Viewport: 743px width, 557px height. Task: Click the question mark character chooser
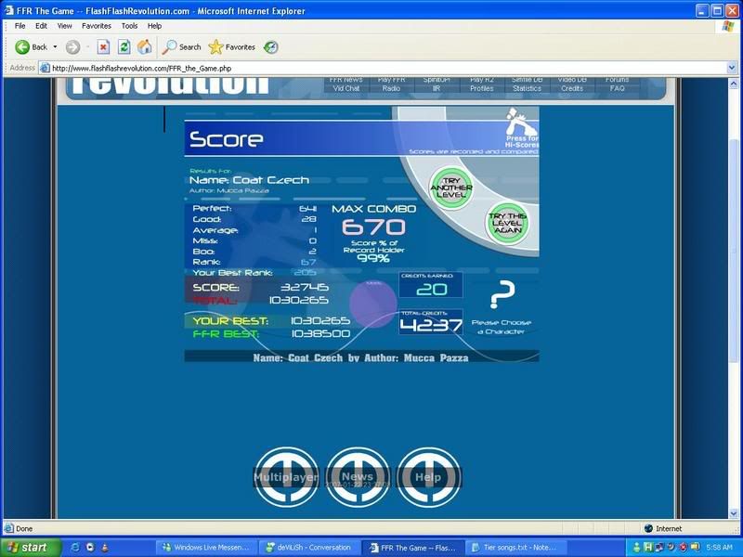pos(502,296)
